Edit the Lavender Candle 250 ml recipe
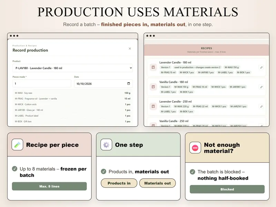The width and height of the screenshot is (276, 207). click(x=262, y=107)
